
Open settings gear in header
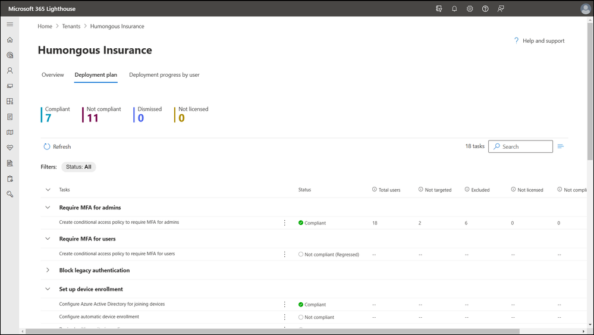[470, 9]
